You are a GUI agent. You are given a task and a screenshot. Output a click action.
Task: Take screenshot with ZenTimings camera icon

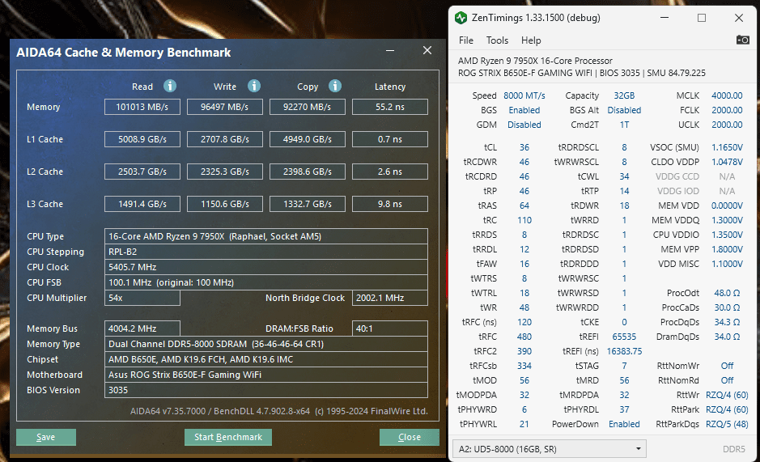tap(742, 40)
